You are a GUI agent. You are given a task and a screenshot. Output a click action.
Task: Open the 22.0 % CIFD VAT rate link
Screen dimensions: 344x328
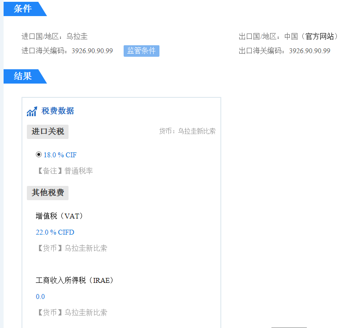[x=55, y=232]
